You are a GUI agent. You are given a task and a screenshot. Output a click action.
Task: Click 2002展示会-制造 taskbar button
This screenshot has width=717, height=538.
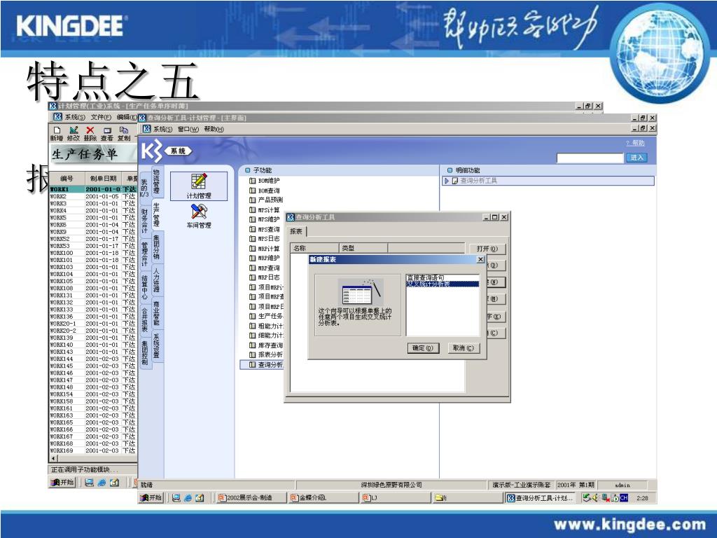(x=251, y=498)
